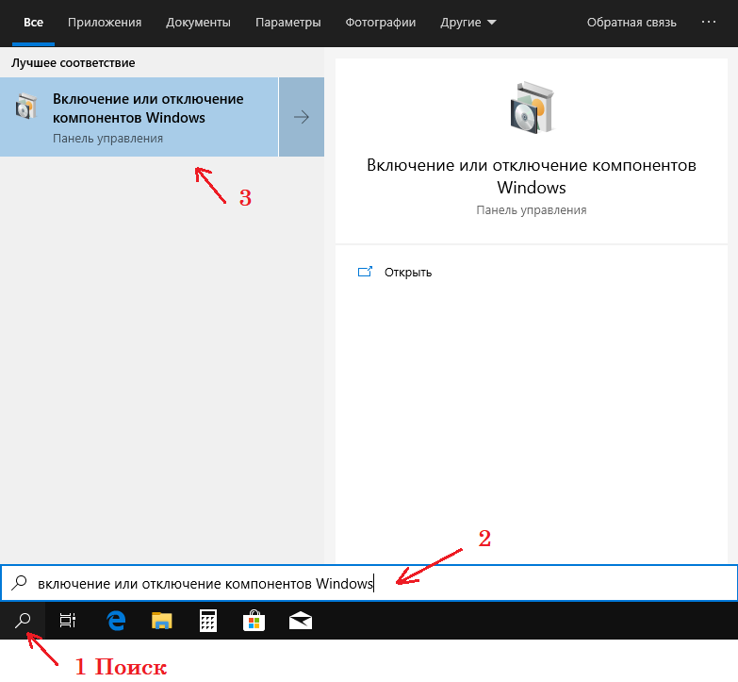This screenshot has width=738, height=682.
Task: Switch to the Приложения tab
Action: coord(105,22)
